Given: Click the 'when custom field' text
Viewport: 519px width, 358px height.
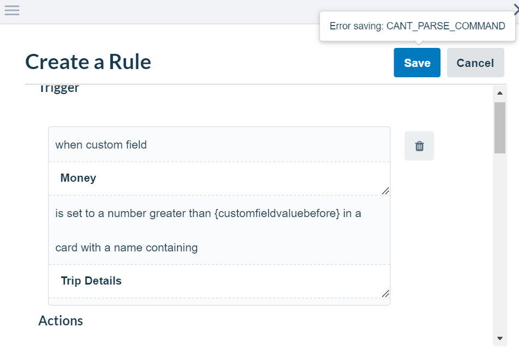Looking at the screenshot, I should click(101, 145).
